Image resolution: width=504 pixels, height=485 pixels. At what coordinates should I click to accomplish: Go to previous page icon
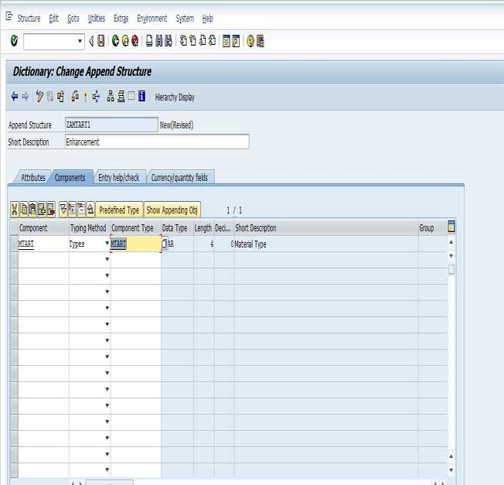click(x=192, y=41)
